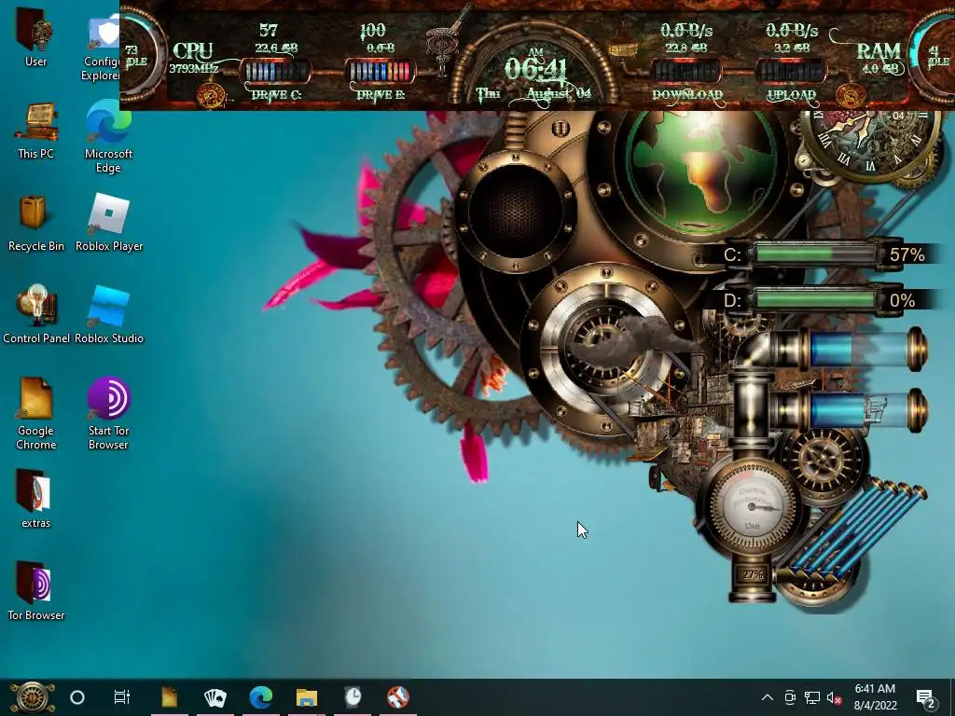This screenshot has height=716, width=955.
Task: Click the red and blue taskbar app icon
Action: (398, 697)
